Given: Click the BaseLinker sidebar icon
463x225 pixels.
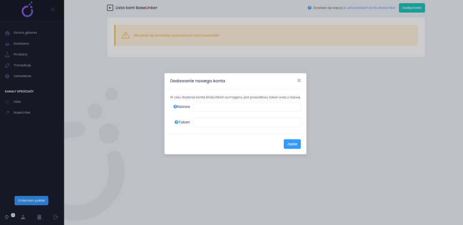Looking at the screenshot, I should pos(7,112).
